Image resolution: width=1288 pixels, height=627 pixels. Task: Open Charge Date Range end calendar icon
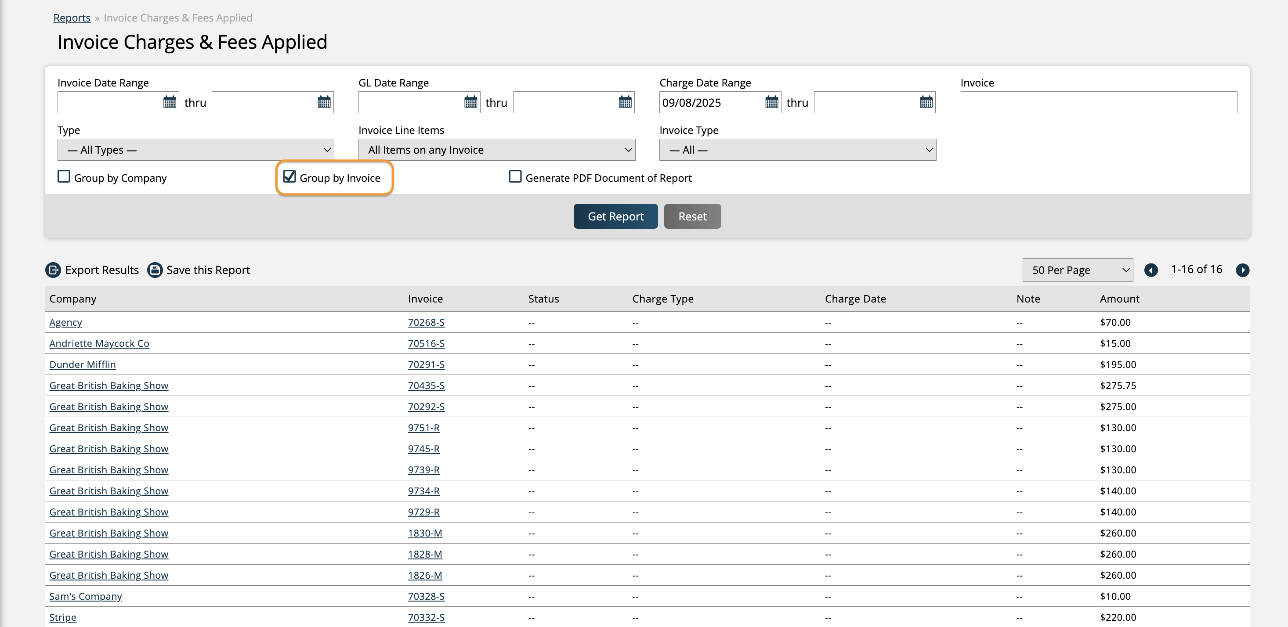(926, 102)
